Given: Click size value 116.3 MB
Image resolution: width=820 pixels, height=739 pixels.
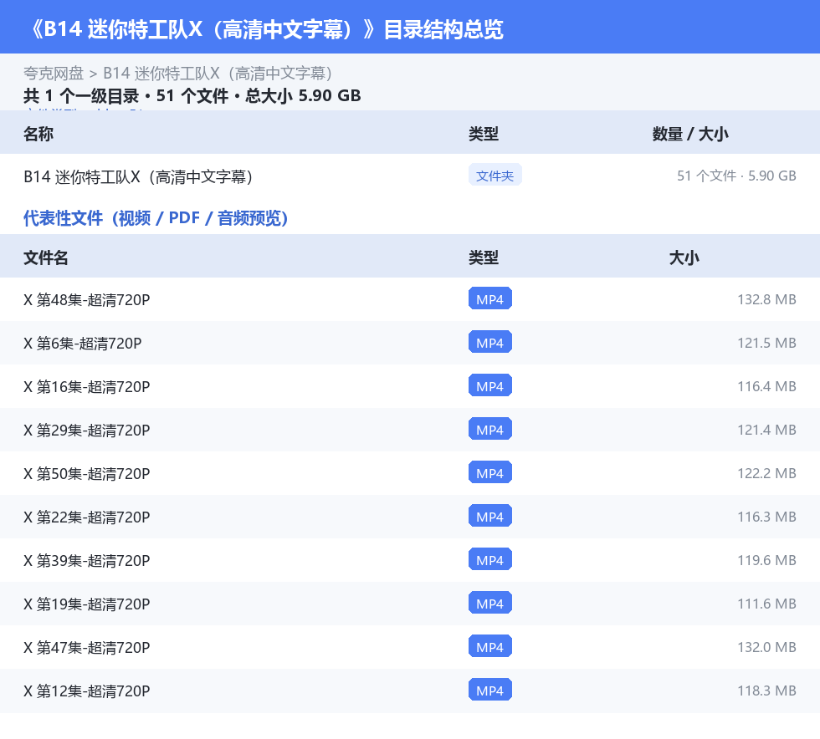Looking at the screenshot, I should tap(766, 516).
